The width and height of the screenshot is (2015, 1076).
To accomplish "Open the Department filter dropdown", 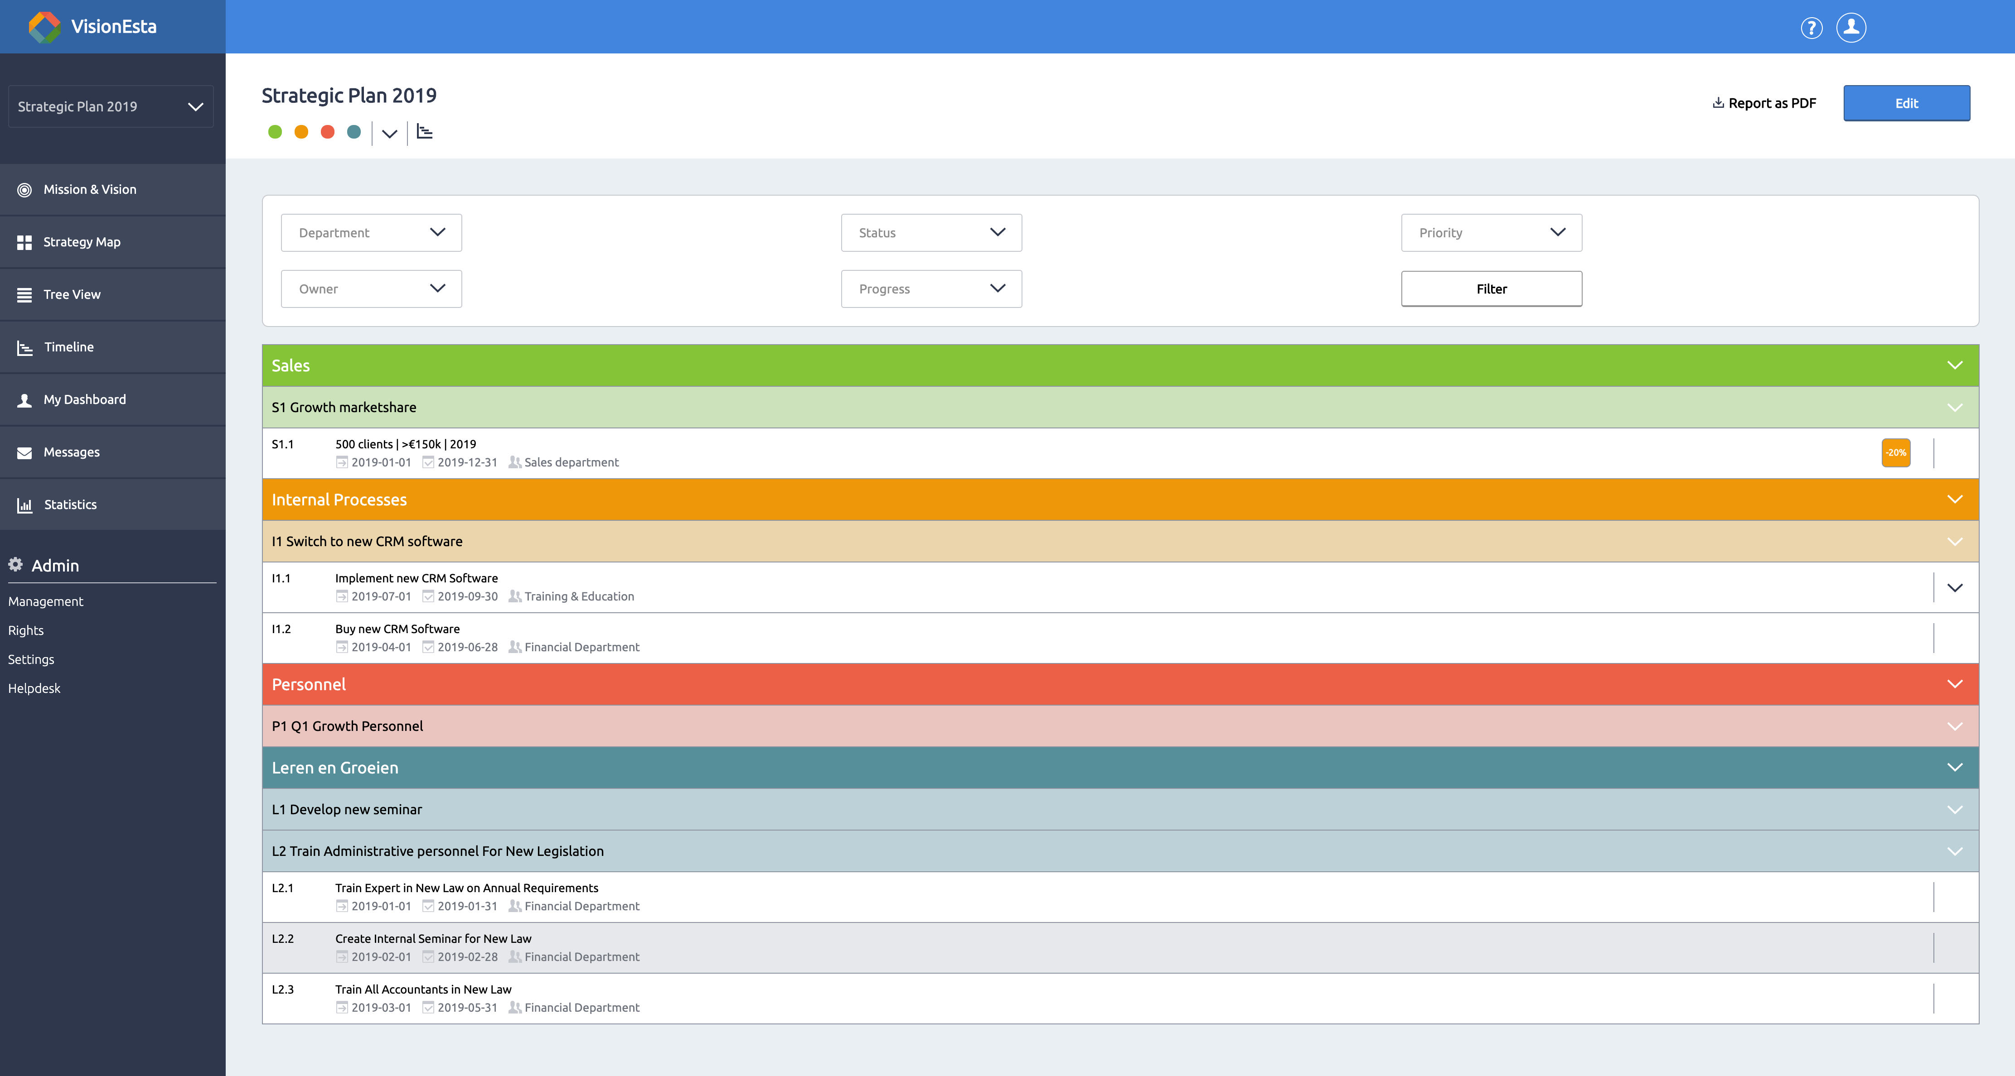I will pyautogui.click(x=371, y=233).
